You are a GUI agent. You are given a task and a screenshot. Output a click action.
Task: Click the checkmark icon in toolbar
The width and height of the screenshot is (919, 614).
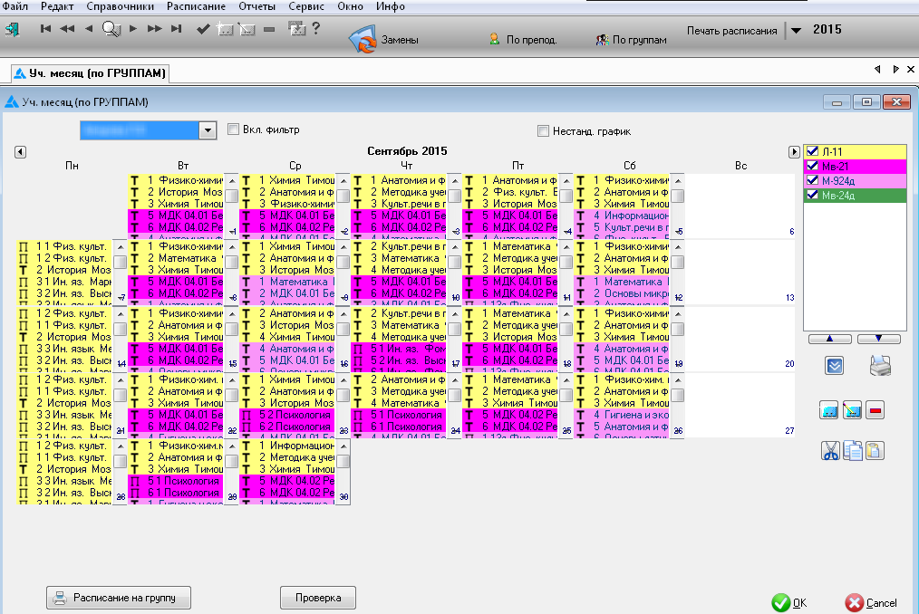(x=203, y=29)
